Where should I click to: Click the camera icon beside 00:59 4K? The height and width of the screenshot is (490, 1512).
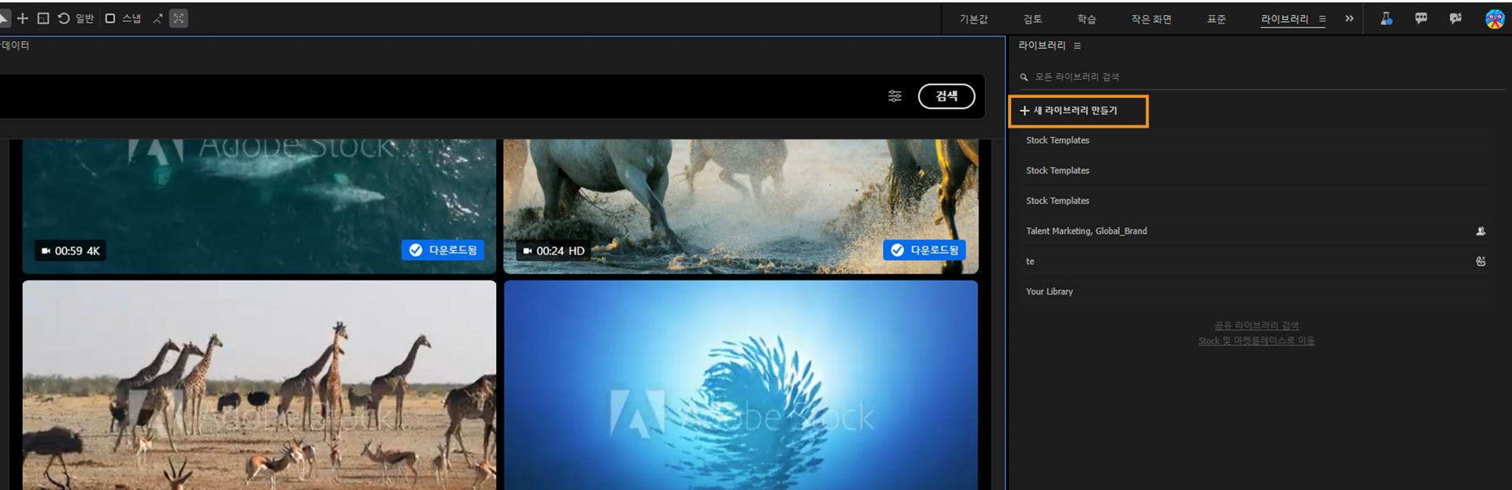pyautogui.click(x=46, y=251)
